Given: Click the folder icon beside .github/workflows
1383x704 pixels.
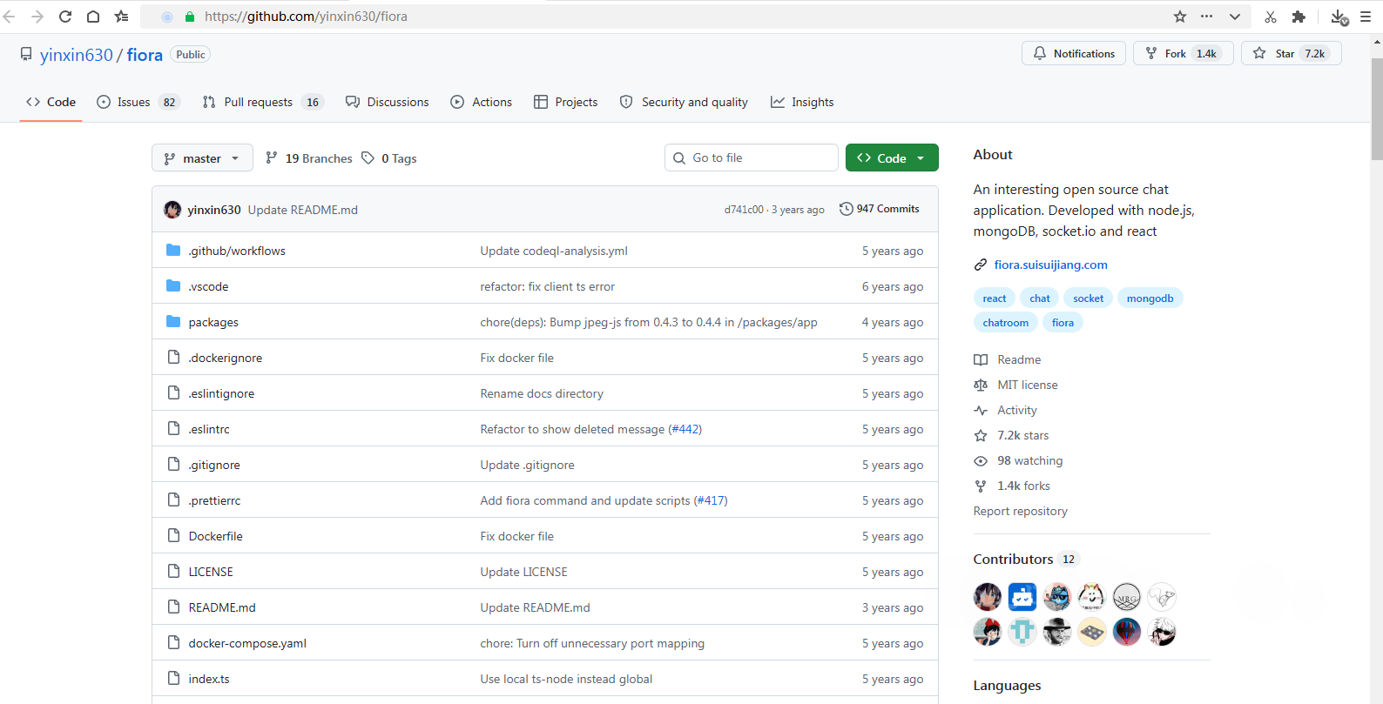Looking at the screenshot, I should (173, 251).
